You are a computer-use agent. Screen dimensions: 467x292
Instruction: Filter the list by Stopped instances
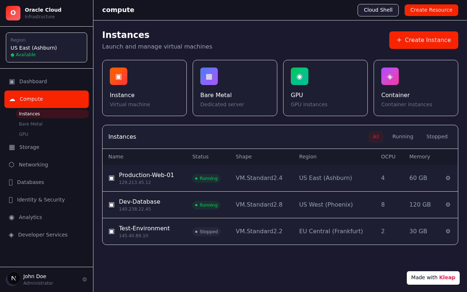(x=437, y=137)
